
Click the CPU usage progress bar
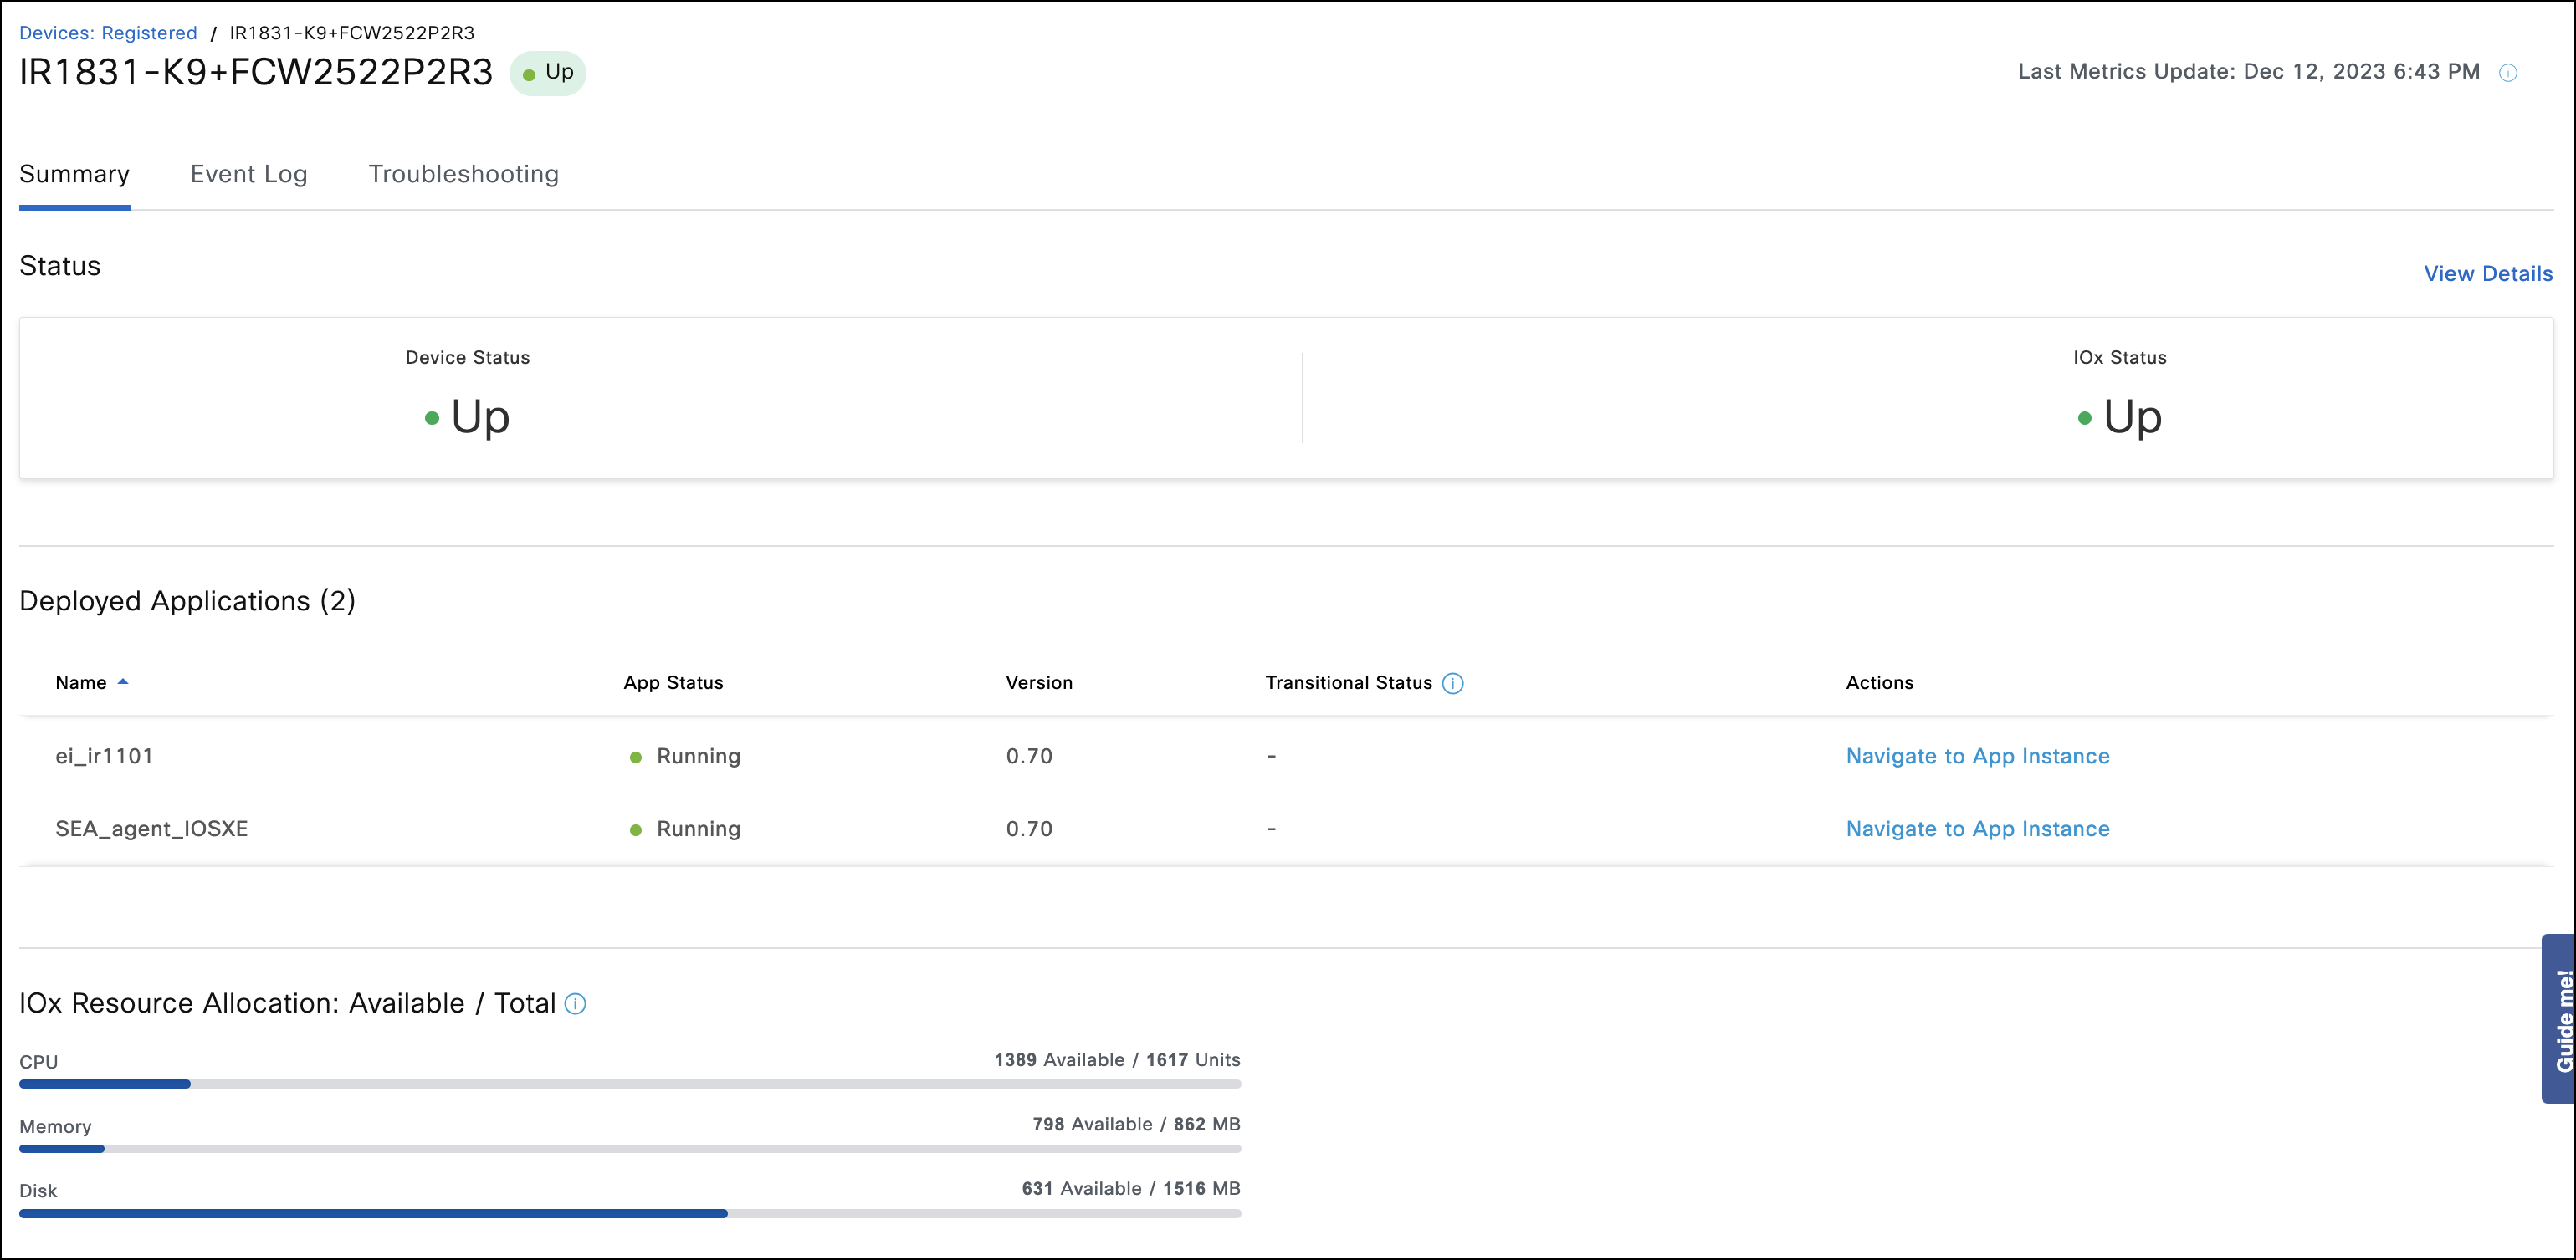coord(630,1084)
